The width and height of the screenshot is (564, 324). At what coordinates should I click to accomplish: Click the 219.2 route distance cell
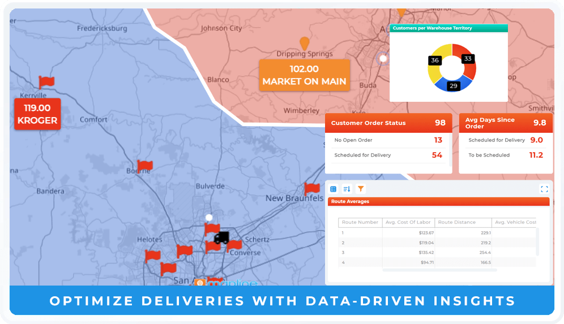[x=463, y=243]
